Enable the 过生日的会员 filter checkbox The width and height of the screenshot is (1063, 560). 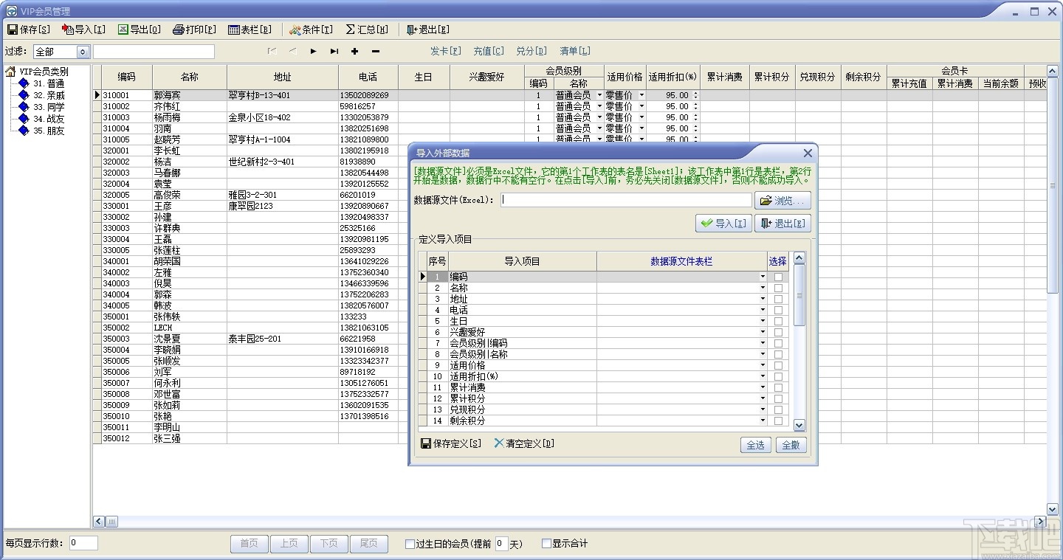(x=410, y=544)
